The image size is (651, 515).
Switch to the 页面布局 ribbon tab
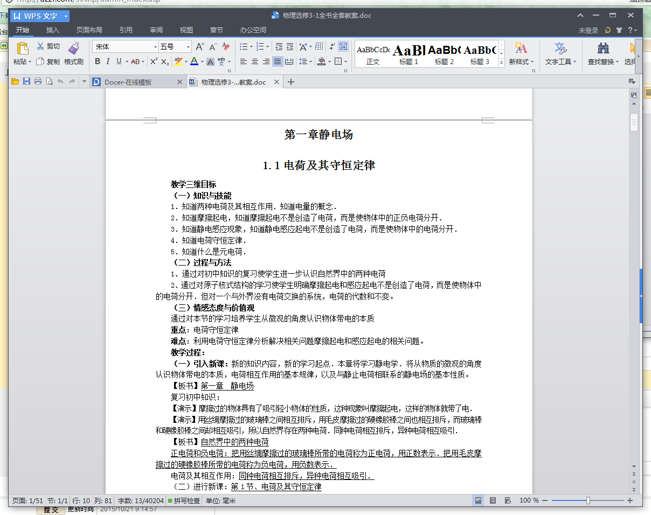click(x=89, y=30)
